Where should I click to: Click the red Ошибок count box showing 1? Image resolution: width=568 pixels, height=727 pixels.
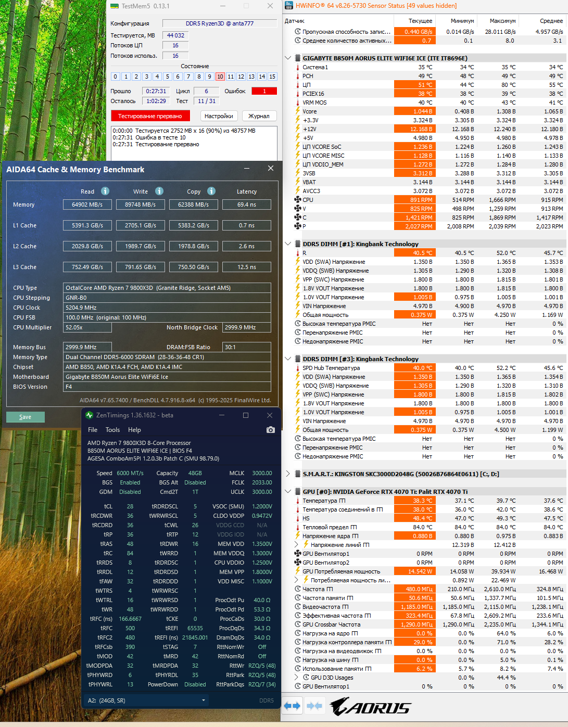click(264, 91)
